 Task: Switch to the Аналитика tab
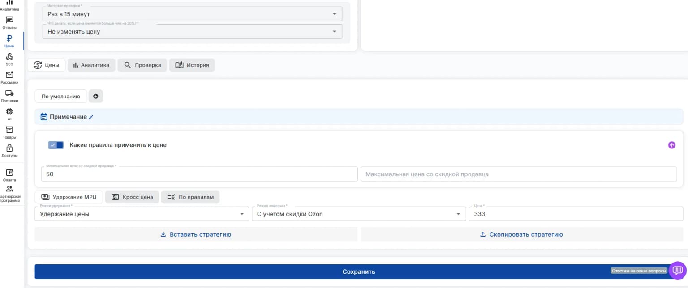pyautogui.click(x=91, y=65)
